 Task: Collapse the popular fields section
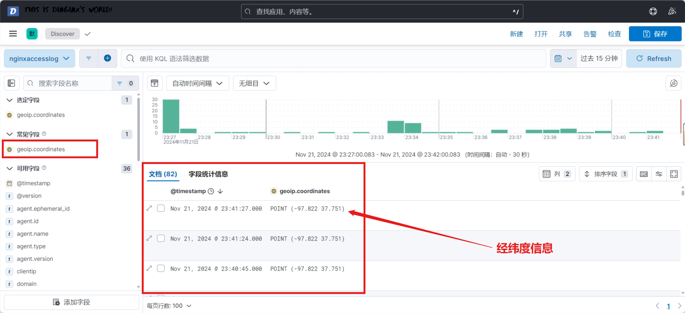point(10,134)
